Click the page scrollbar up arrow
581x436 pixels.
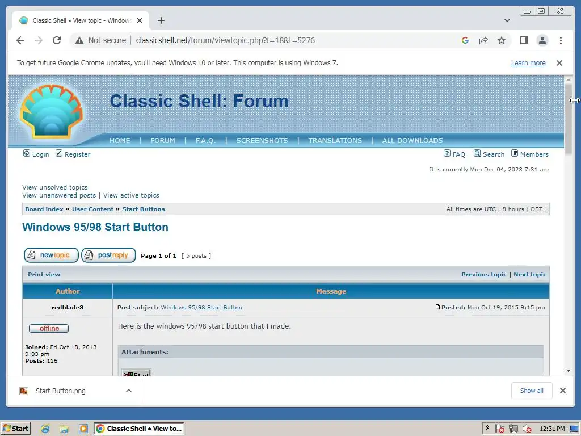(569, 79)
